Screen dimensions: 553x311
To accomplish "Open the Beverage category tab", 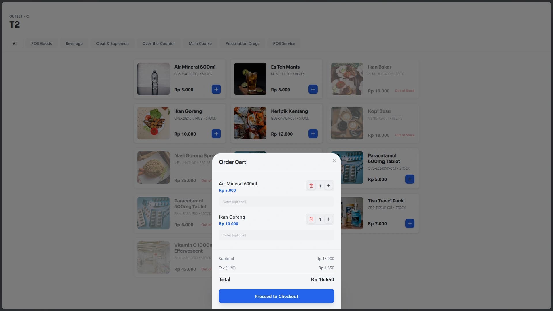I will pyautogui.click(x=74, y=43).
